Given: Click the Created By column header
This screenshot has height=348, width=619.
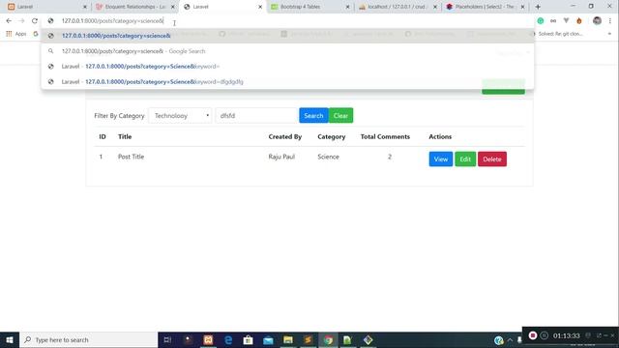Looking at the screenshot, I should (x=285, y=136).
